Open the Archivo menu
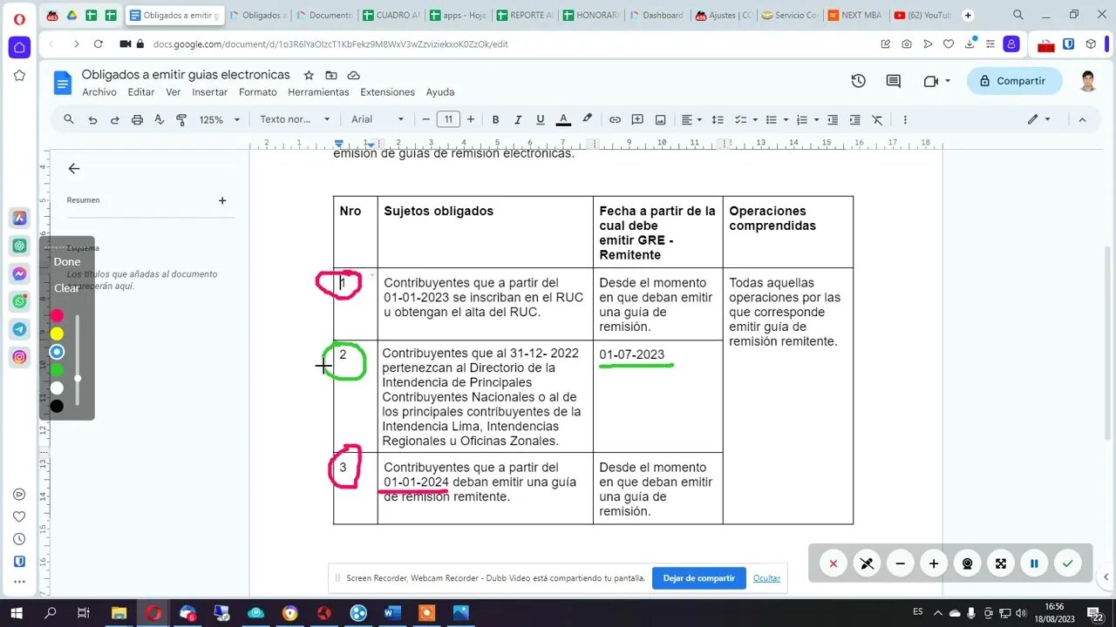 click(x=99, y=92)
